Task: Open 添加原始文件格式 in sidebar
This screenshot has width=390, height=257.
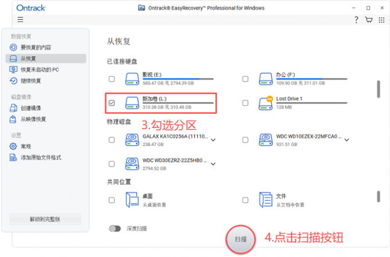Action: [46, 157]
